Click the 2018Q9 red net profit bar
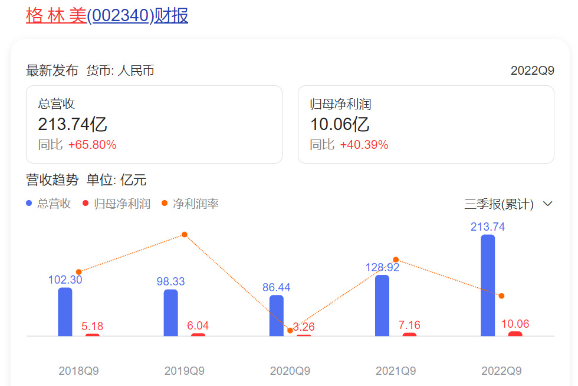 (93, 335)
